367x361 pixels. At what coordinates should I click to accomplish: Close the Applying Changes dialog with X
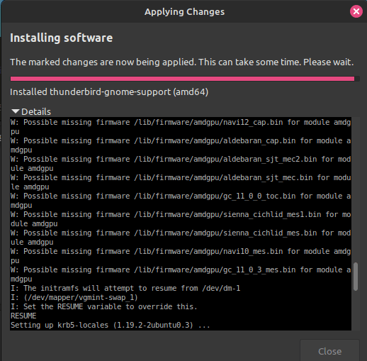tap(356, 11)
